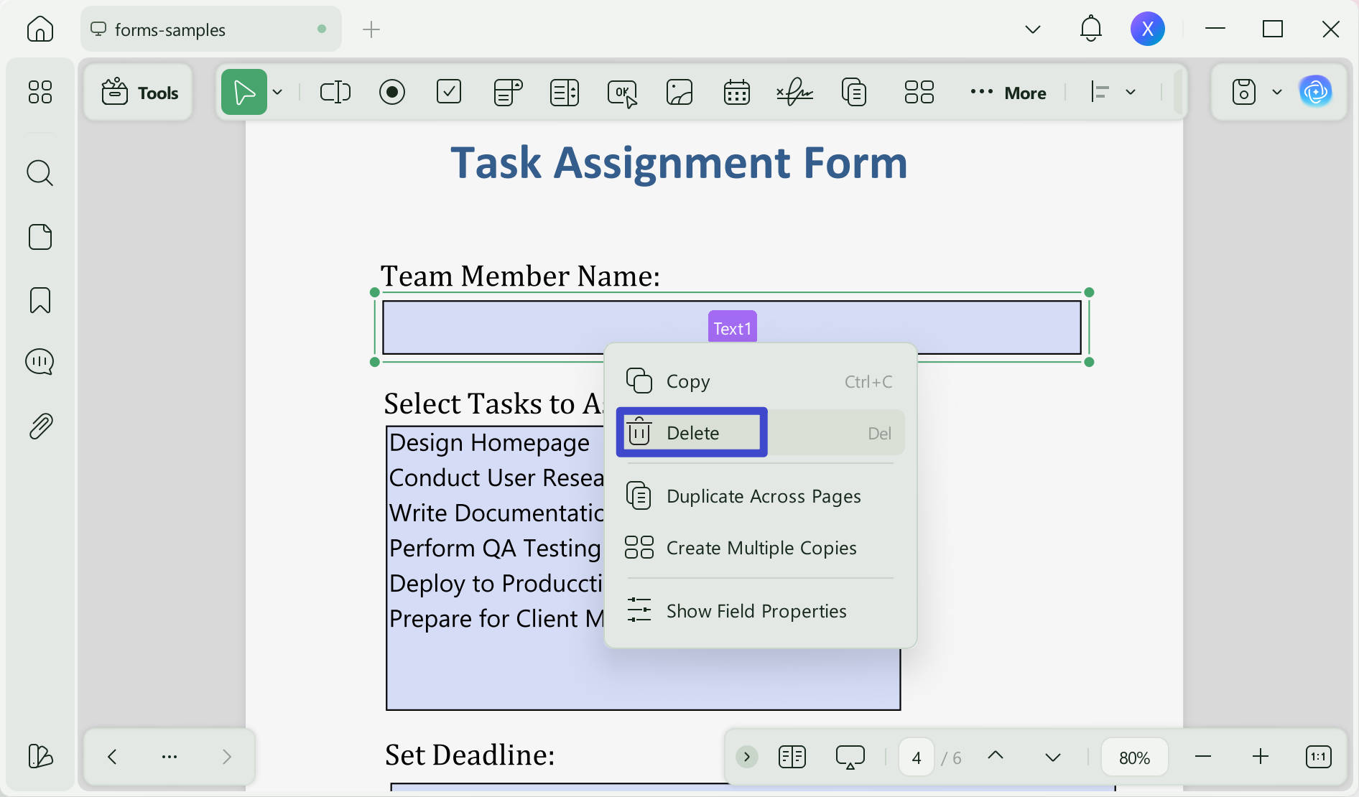This screenshot has width=1359, height=797.
Task: Select the text field tool icon
Action: [335, 92]
